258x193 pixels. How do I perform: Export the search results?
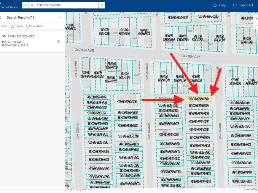[17, 26]
